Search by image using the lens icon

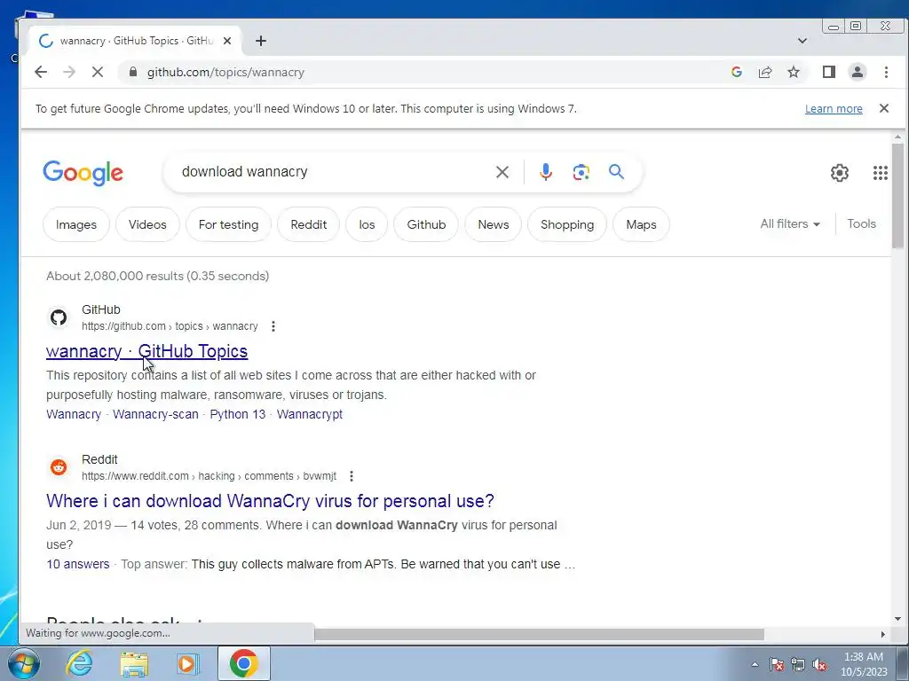click(x=581, y=172)
